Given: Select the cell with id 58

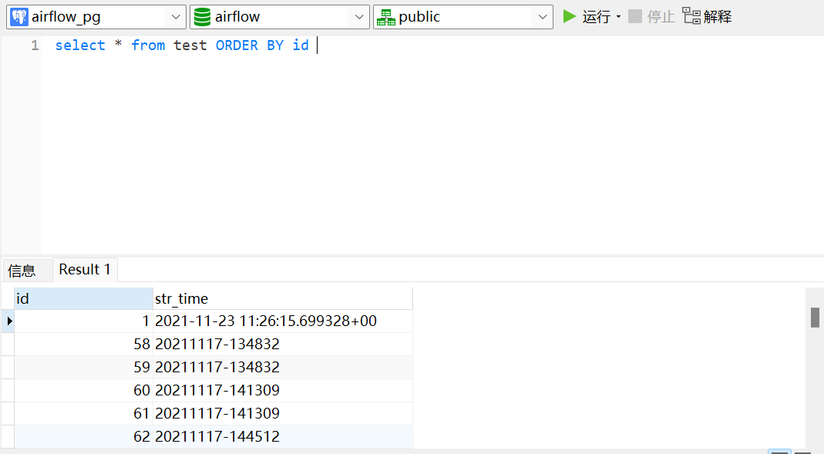Looking at the screenshot, I should [x=83, y=344].
